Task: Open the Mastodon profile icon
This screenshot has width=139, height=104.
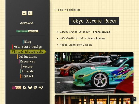Action: pos(35,88)
